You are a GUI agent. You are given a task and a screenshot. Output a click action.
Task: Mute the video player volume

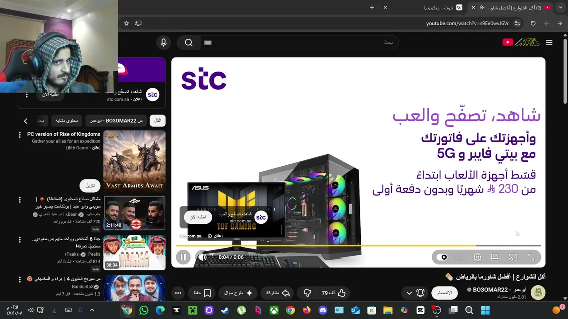tap(203, 257)
